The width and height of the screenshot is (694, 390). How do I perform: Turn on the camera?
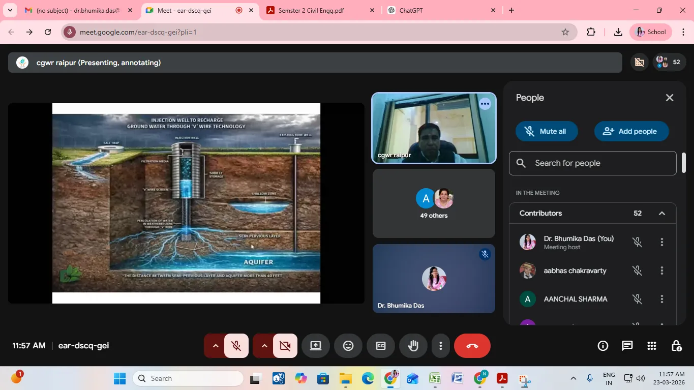pos(285,346)
